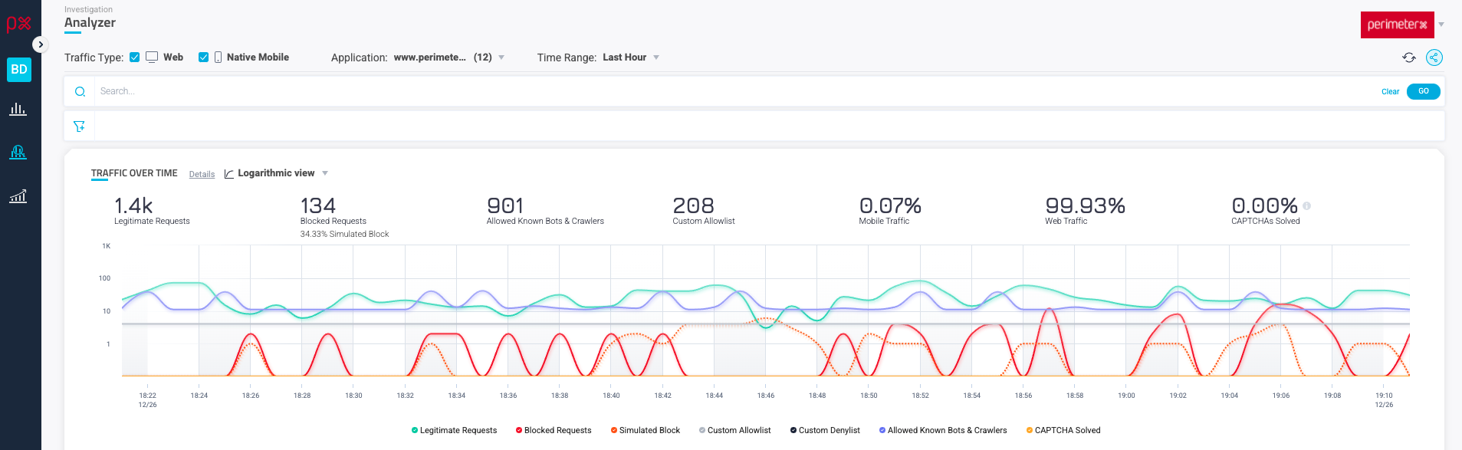
Task: Open the Investigation analyzer sidebar icon
Action: [18, 152]
